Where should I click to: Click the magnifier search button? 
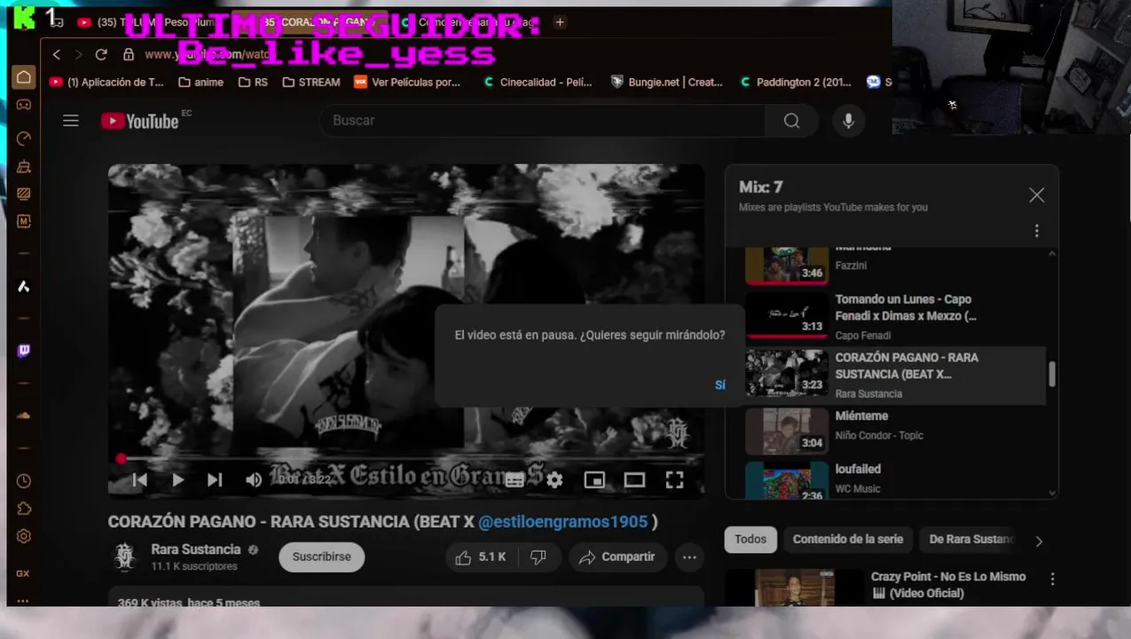[x=792, y=121]
